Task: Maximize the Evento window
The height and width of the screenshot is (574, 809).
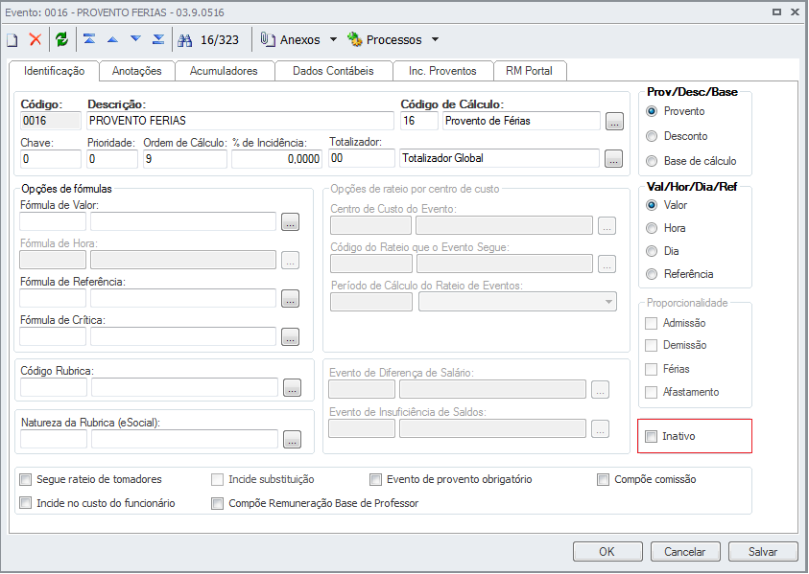Action: [x=776, y=11]
